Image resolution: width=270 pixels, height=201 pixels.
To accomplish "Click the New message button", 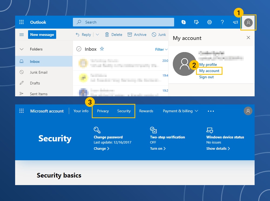I will coord(42,35).
